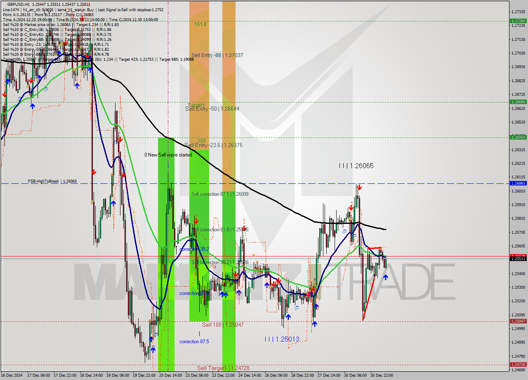The image size is (528, 380).
Task: Click the green 'Target1' label
Action: 196,105
